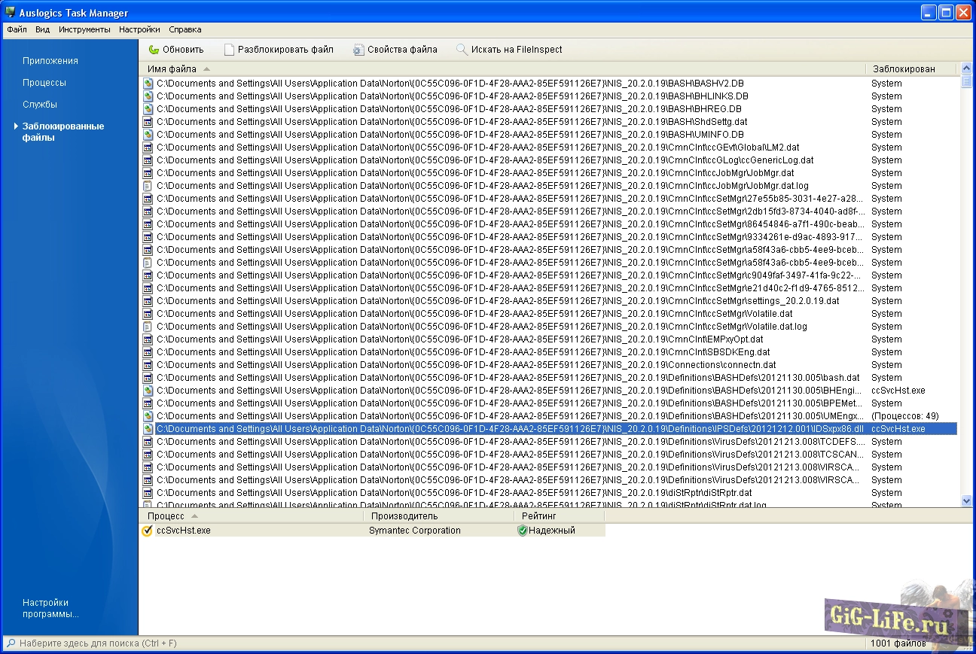This screenshot has width=976, height=654.
Task: Switch to the Процессы section
Action: [x=44, y=83]
